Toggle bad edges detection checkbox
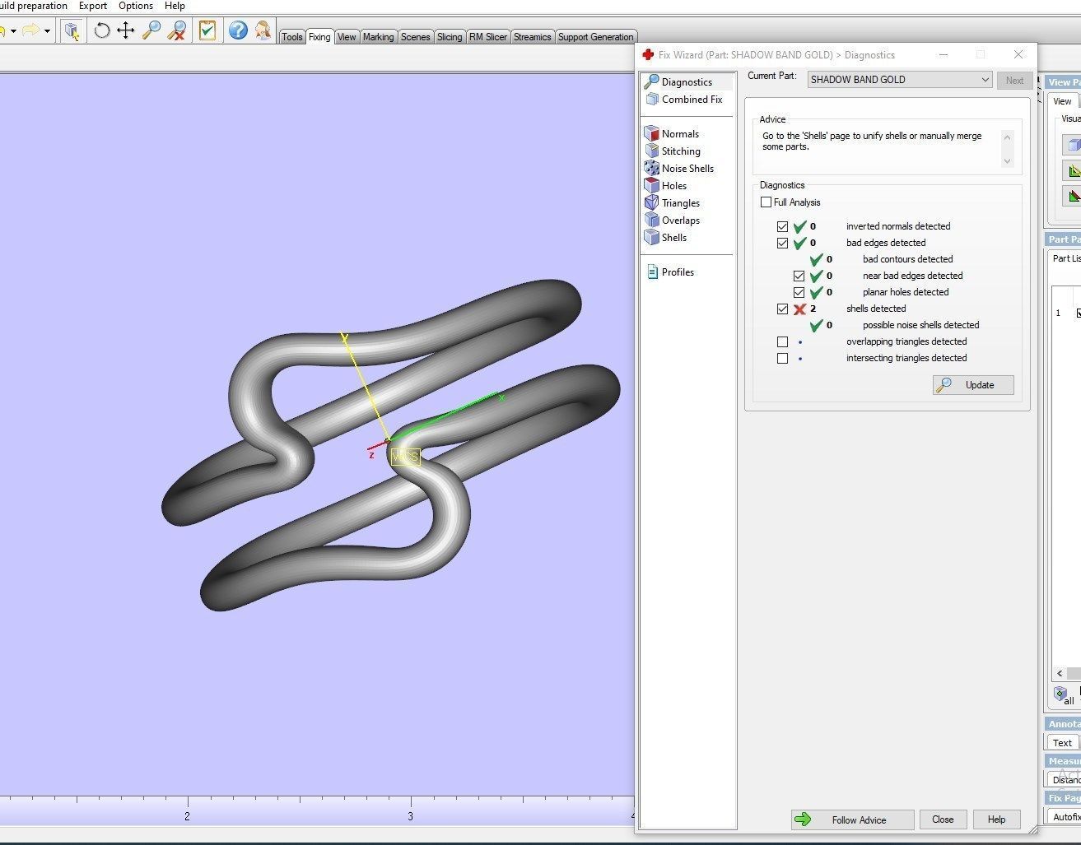Image resolution: width=1081 pixels, height=845 pixels. point(782,243)
